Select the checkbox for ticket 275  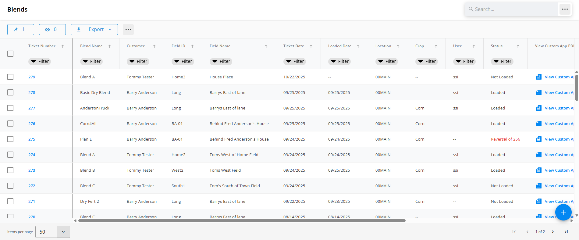[10, 139]
